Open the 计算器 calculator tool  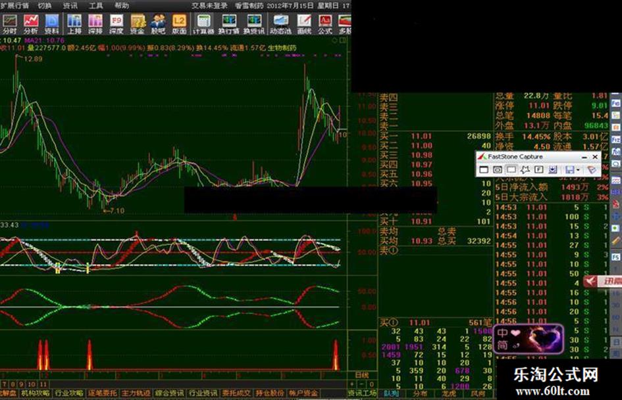pos(204,24)
